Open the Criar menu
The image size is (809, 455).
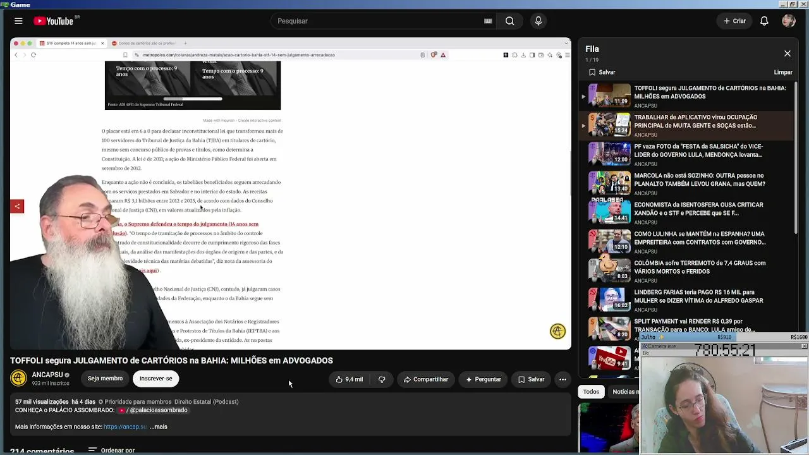point(734,21)
